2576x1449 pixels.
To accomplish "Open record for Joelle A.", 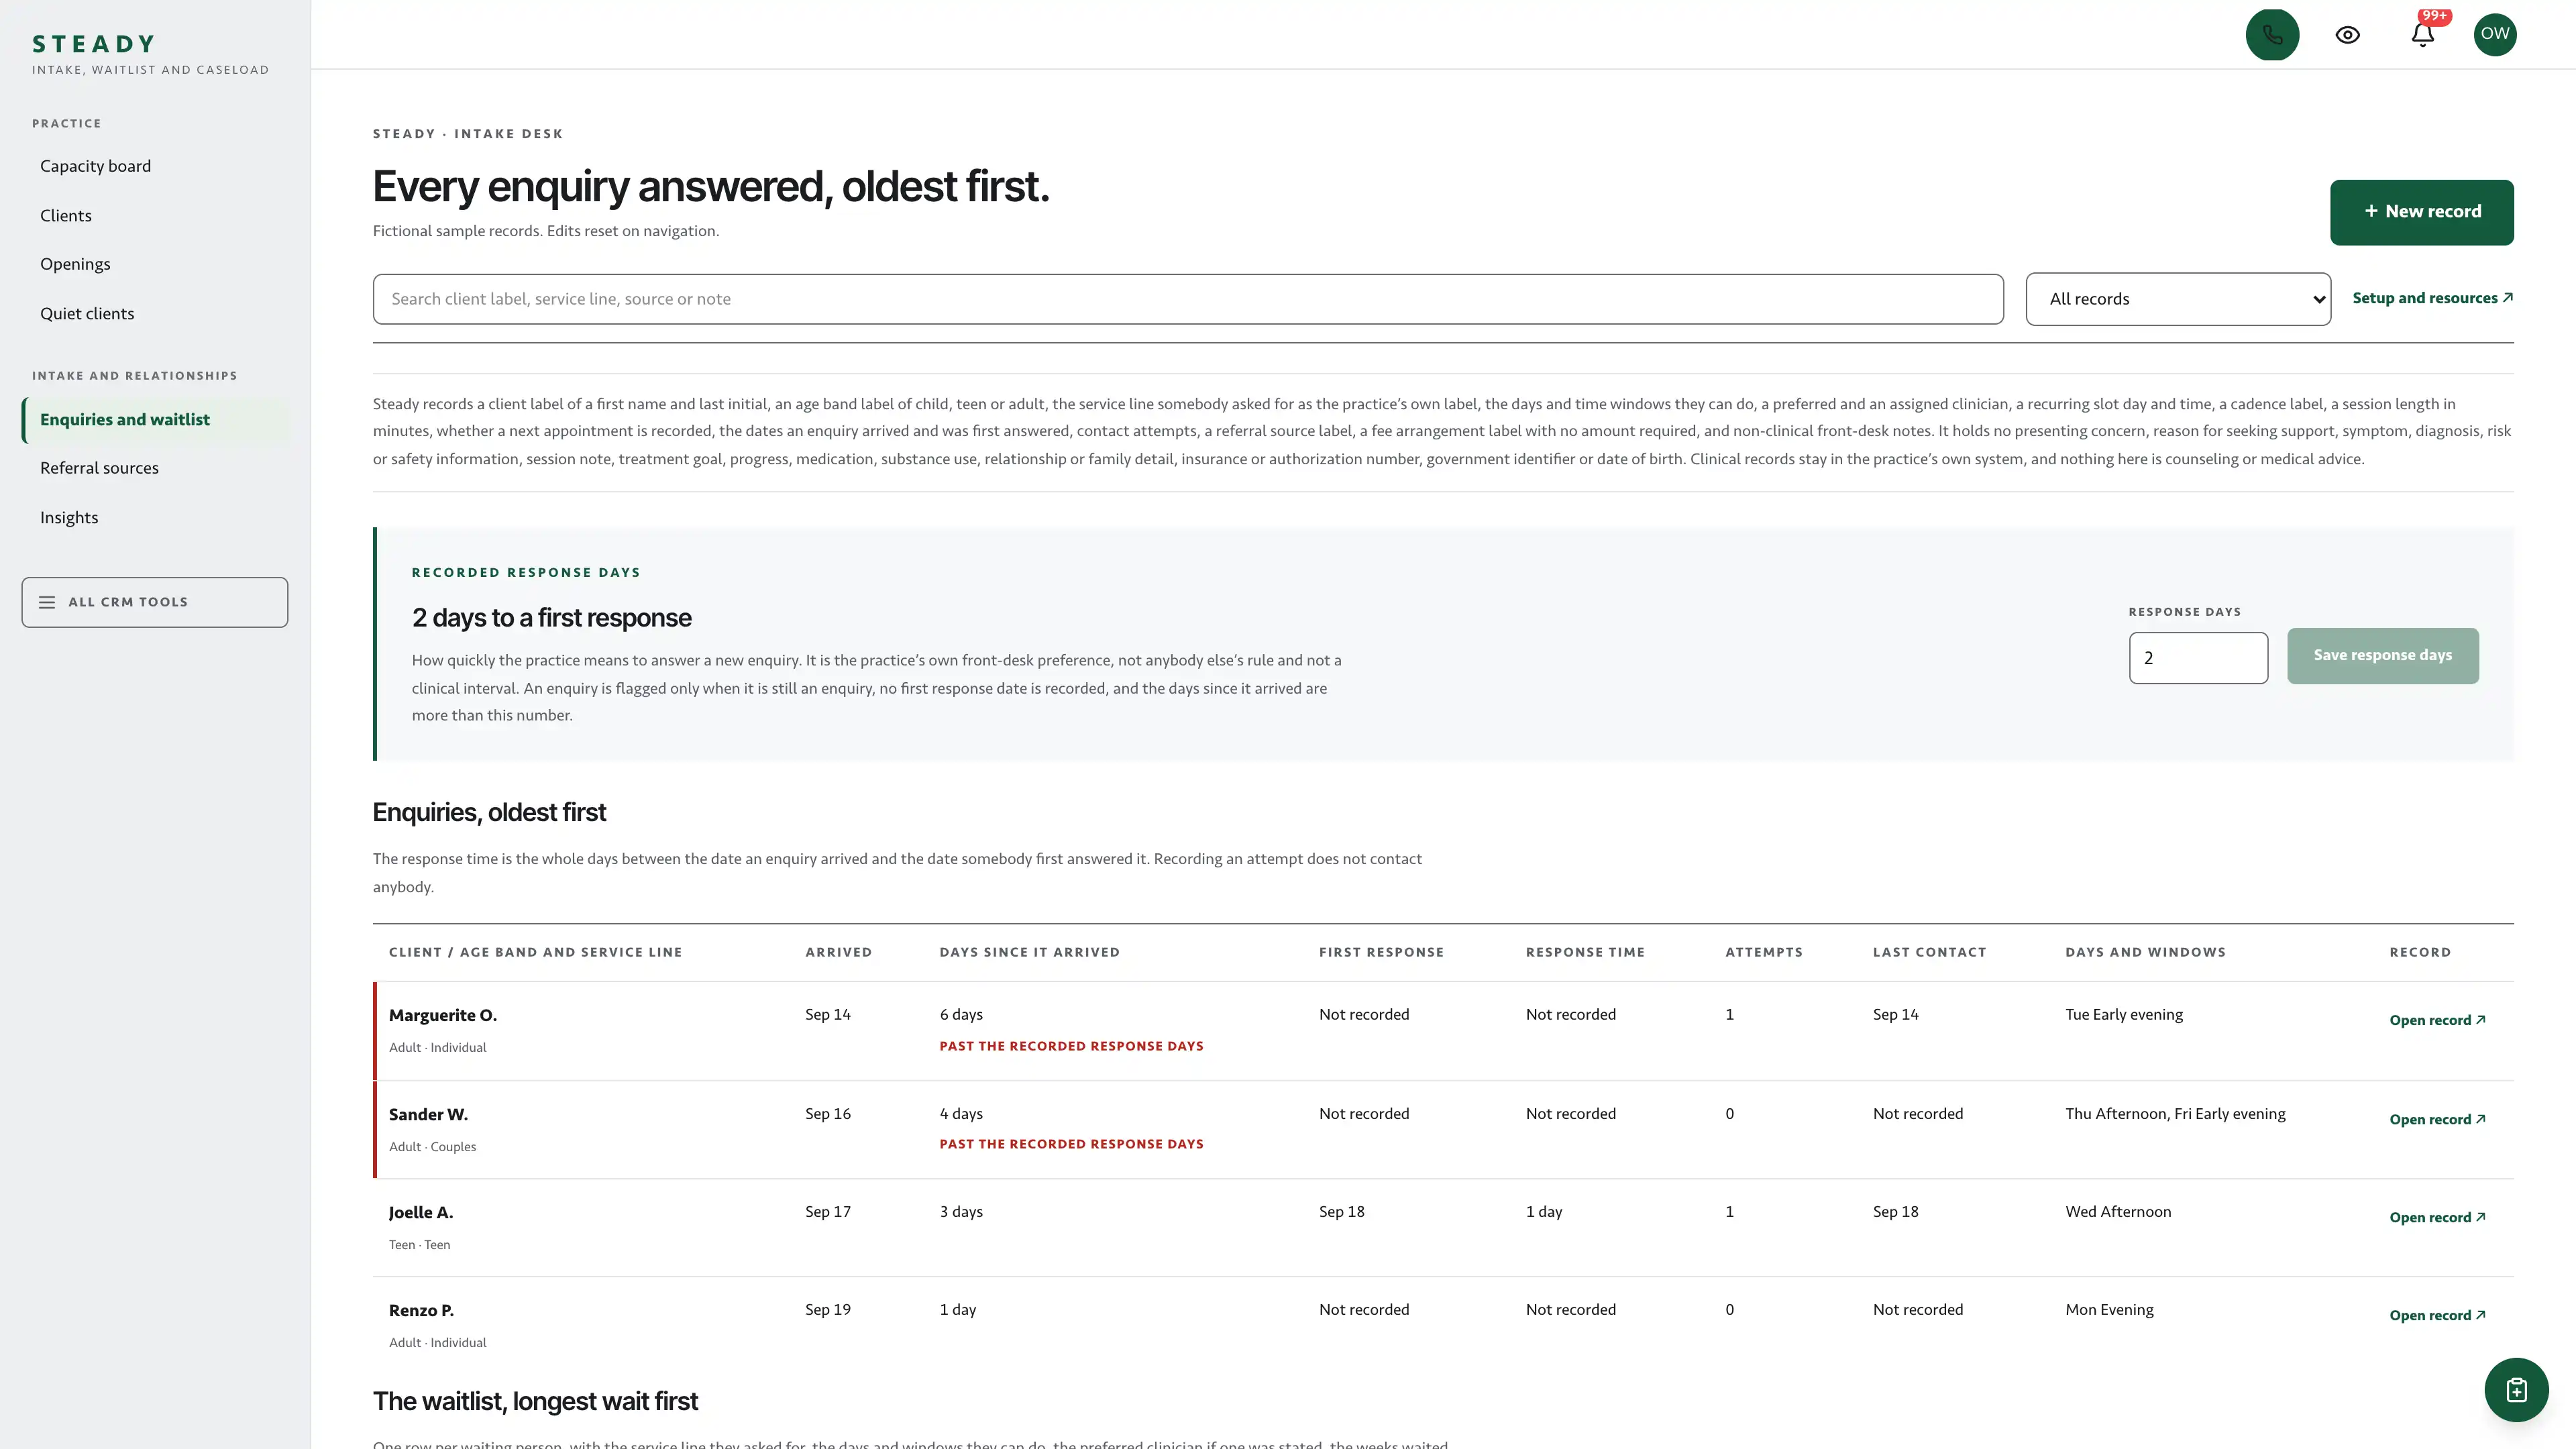I will click(x=2437, y=1217).
